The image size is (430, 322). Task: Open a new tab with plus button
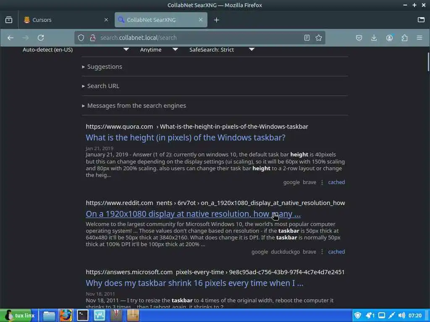pos(216,20)
